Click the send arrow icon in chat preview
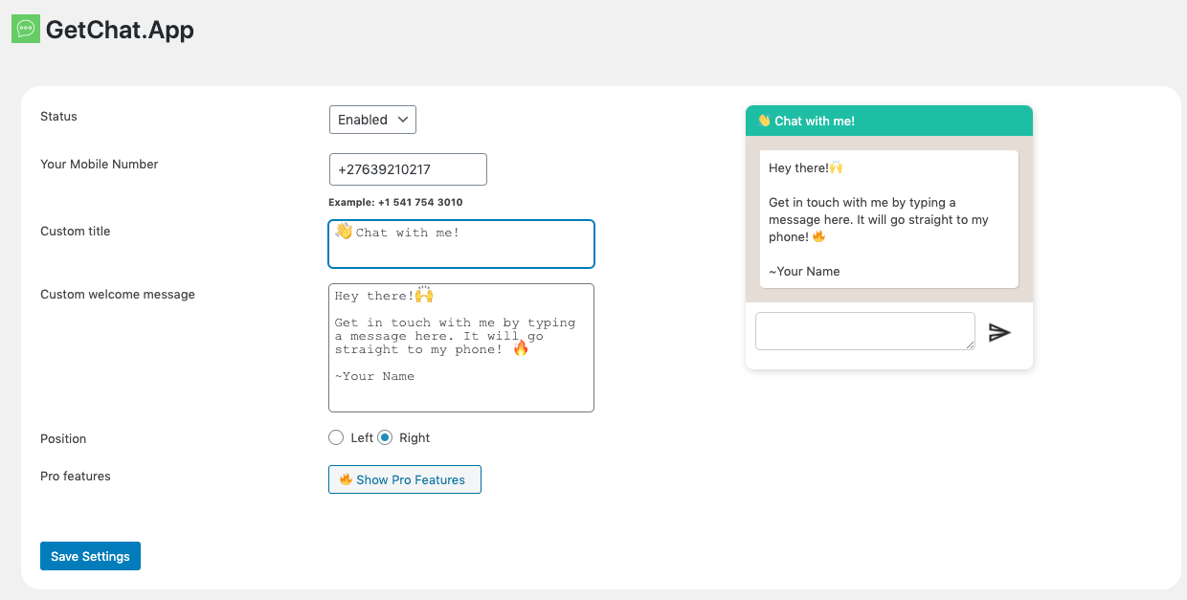The width and height of the screenshot is (1187, 600). pyautogui.click(x=999, y=332)
